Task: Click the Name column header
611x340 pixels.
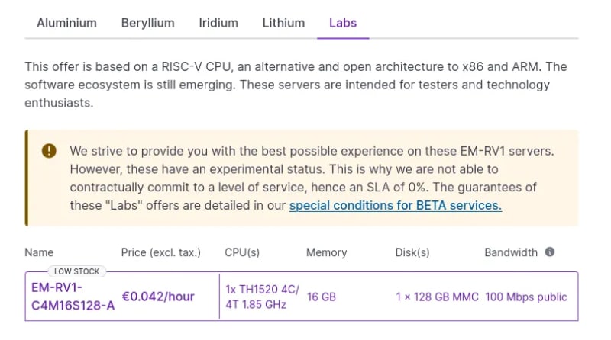Action: [39, 252]
